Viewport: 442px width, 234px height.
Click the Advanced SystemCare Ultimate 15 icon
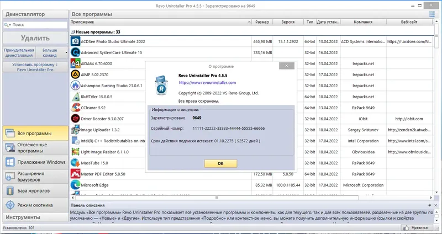click(x=75, y=52)
